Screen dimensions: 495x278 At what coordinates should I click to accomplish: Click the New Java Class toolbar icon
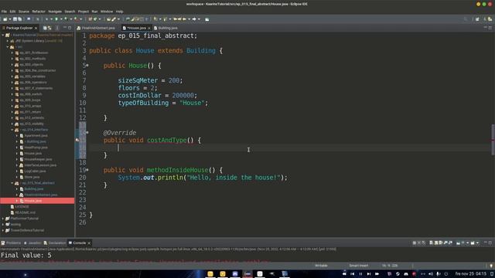[x=94, y=19]
